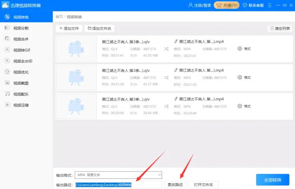Rename output file of the 00:20:49 video

click(176, 99)
